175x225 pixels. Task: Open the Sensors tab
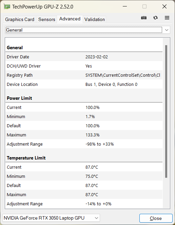click(x=46, y=19)
